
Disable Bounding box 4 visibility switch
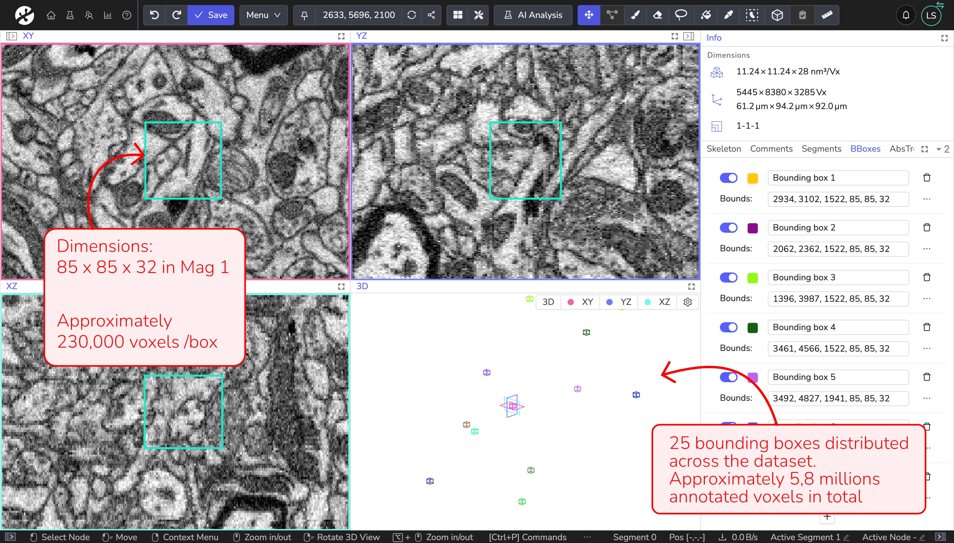pos(728,327)
